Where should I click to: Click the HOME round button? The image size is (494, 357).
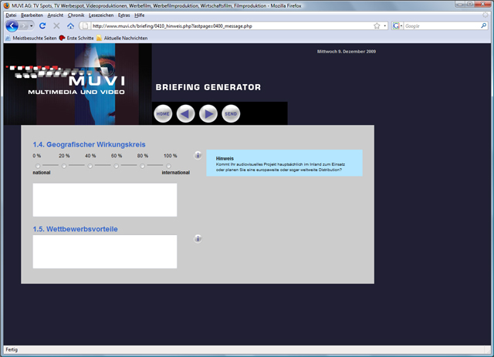163,114
